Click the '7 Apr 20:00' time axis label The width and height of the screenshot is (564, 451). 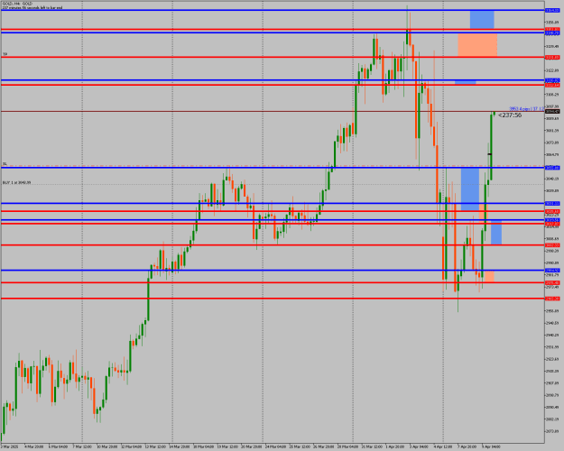pos(467,446)
